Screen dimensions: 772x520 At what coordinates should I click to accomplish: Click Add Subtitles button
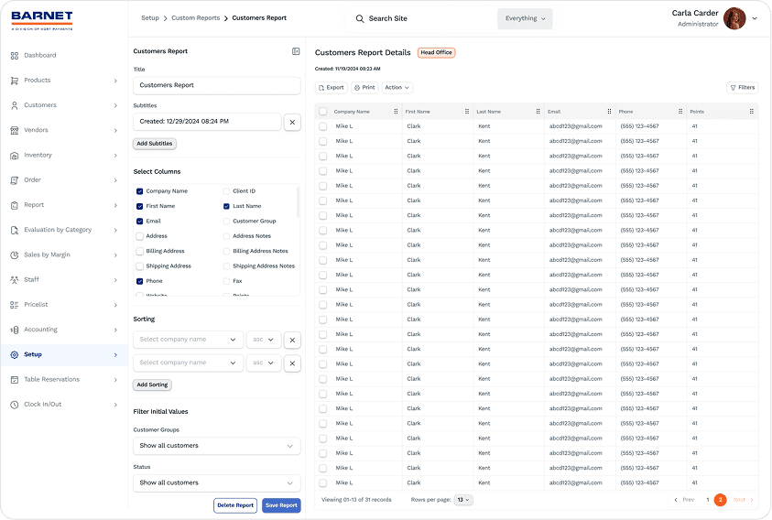pyautogui.click(x=155, y=144)
